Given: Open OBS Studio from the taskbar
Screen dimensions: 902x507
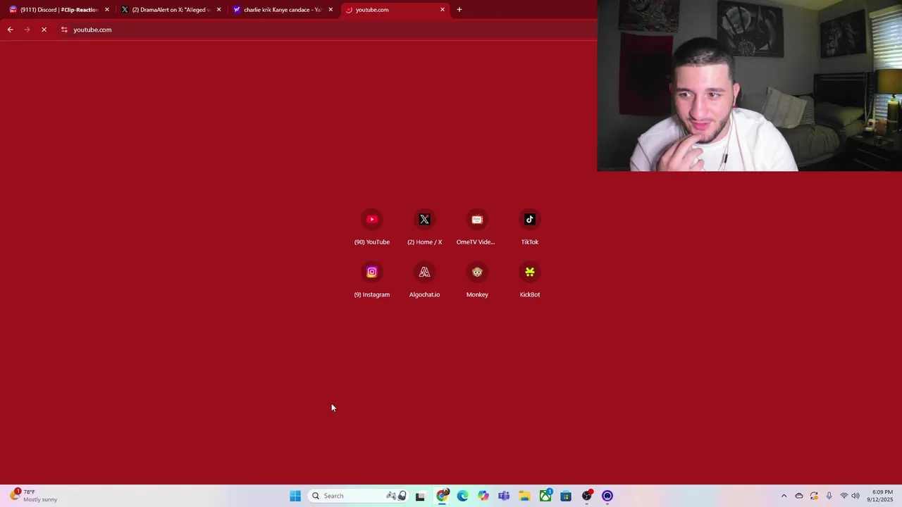Looking at the screenshot, I should tap(587, 496).
